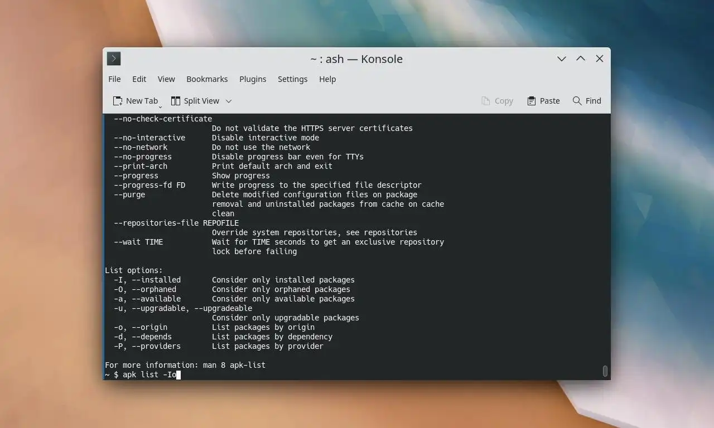Open the Settings menu
The image size is (714, 428).
pyautogui.click(x=293, y=79)
